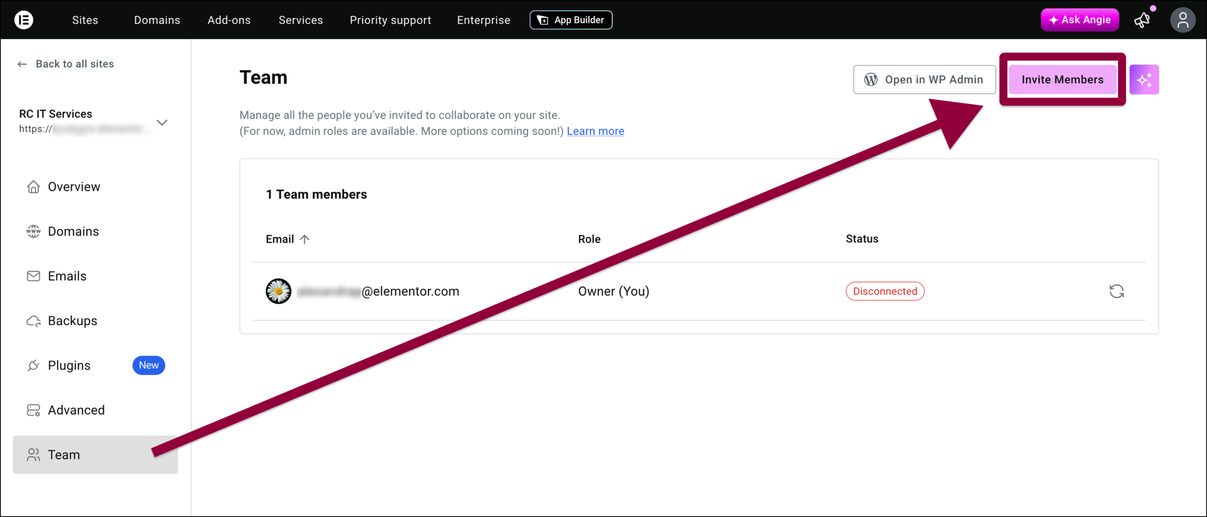Image resolution: width=1207 pixels, height=517 pixels.
Task: Open Add-ons in the top navigation
Action: tap(229, 20)
